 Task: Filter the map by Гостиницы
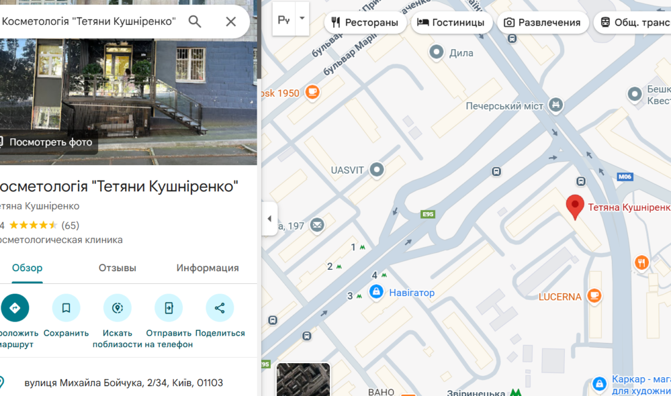point(451,22)
